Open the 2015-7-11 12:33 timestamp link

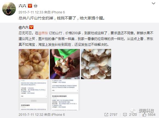(31, 12)
